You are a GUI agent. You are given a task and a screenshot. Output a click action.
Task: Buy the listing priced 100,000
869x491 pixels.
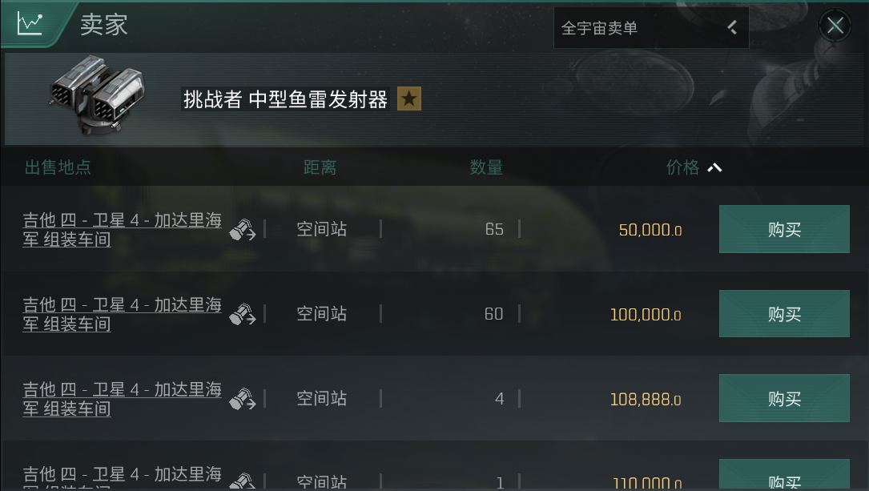pos(784,314)
